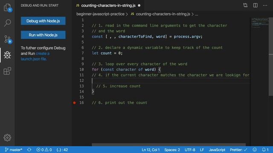Image resolution: width=273 pixels, height=153 pixels.
Task: Expand the breadcrumb ellipsis symbol segment
Action: (x=197, y=14)
